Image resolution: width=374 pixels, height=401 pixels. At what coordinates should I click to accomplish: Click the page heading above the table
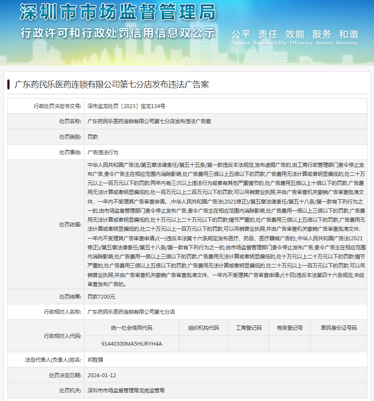point(112,84)
